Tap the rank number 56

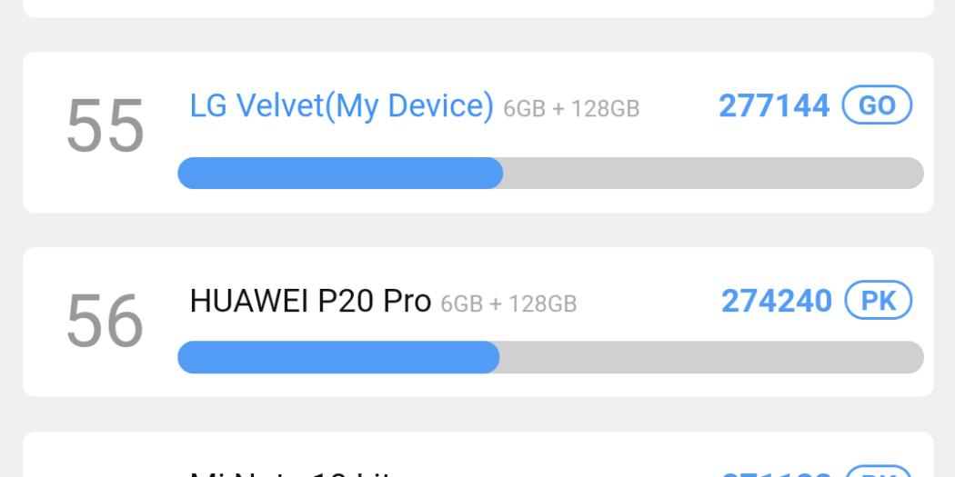(105, 321)
